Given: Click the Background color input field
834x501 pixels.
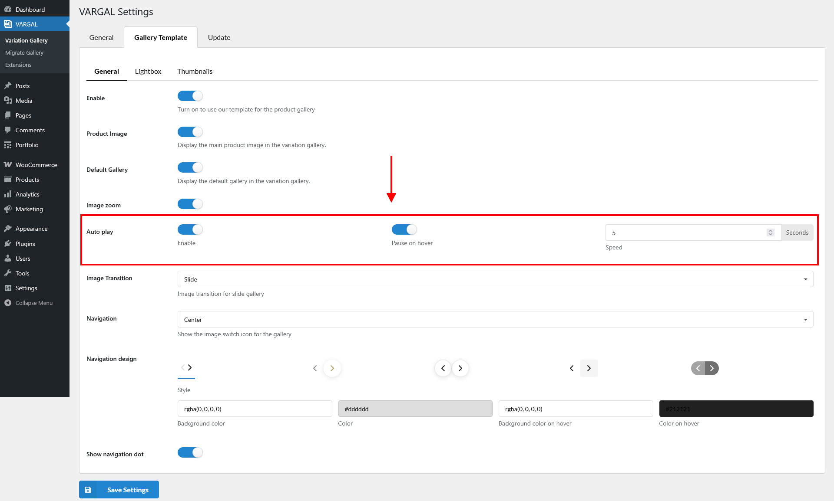Looking at the screenshot, I should coord(255,409).
